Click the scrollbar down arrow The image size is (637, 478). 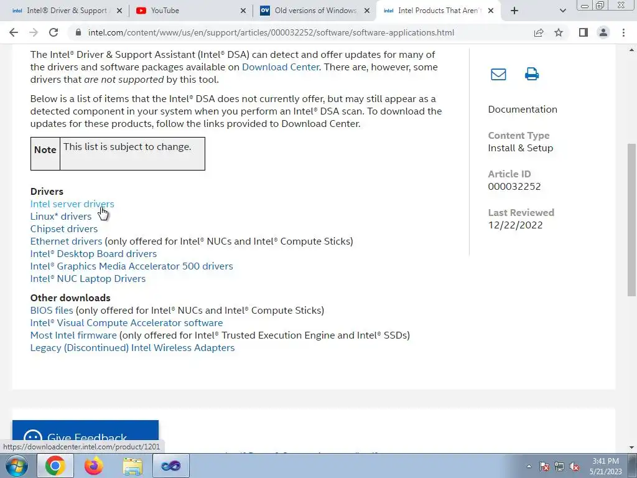point(631,448)
